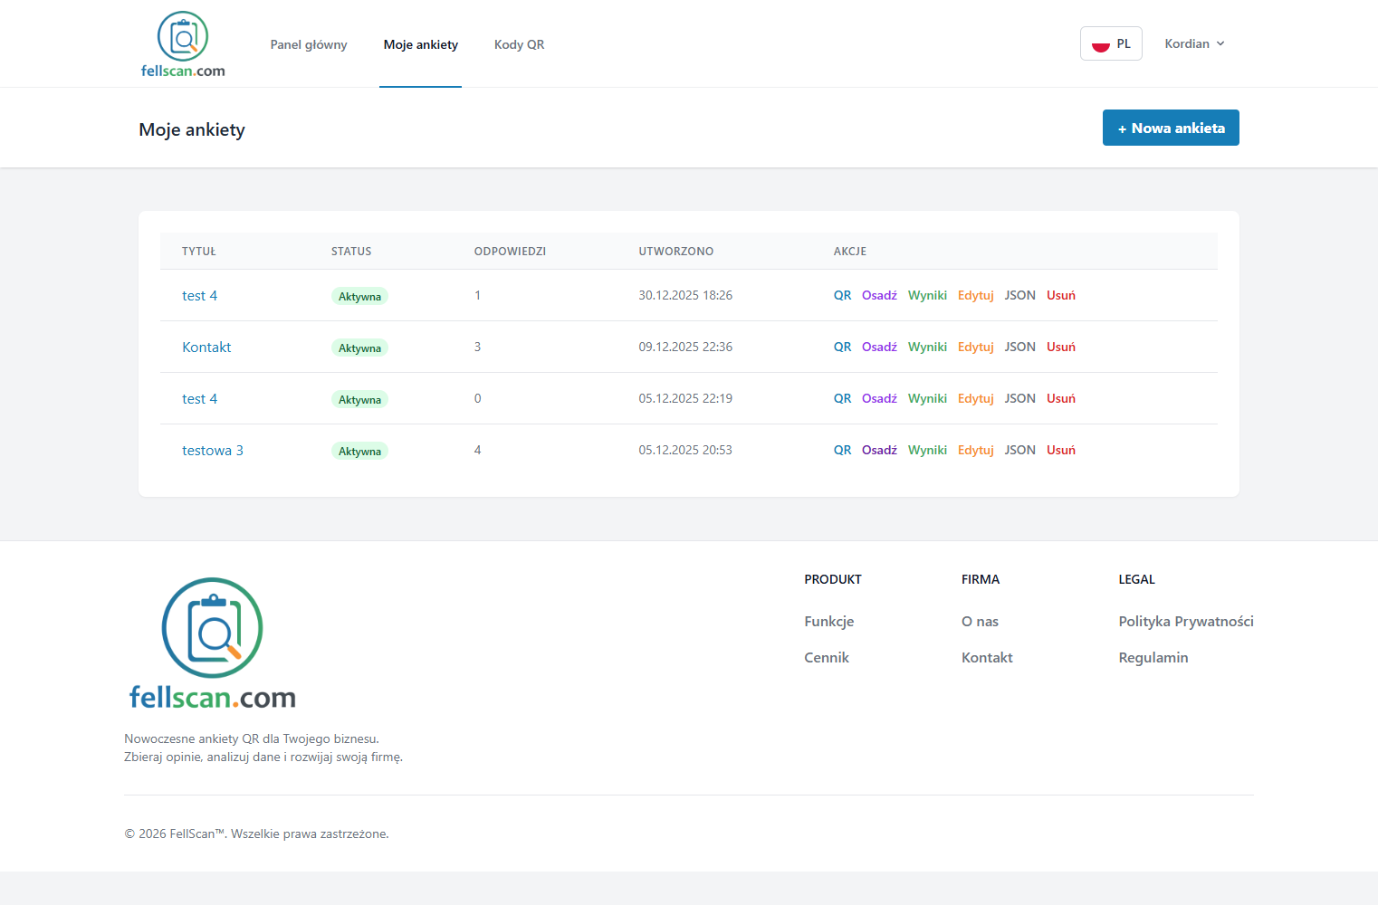Select the Moje ankiety tab
The width and height of the screenshot is (1378, 905).
(420, 44)
